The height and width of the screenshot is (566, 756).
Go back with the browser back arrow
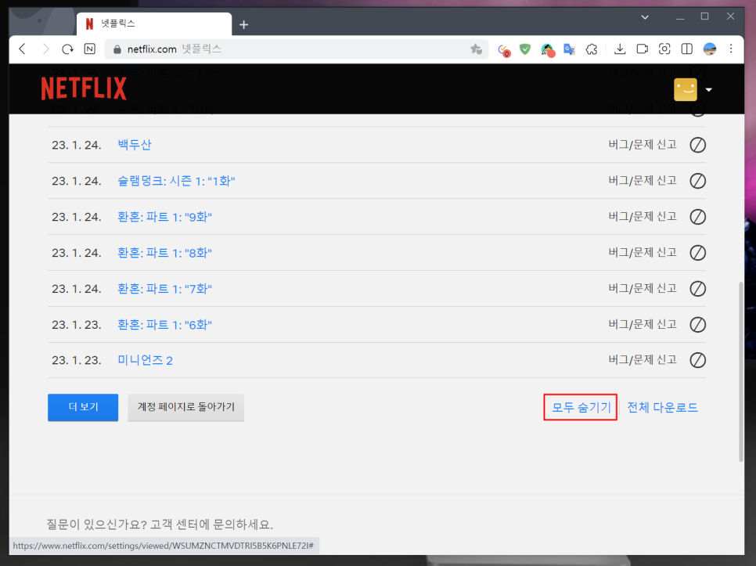[22, 49]
